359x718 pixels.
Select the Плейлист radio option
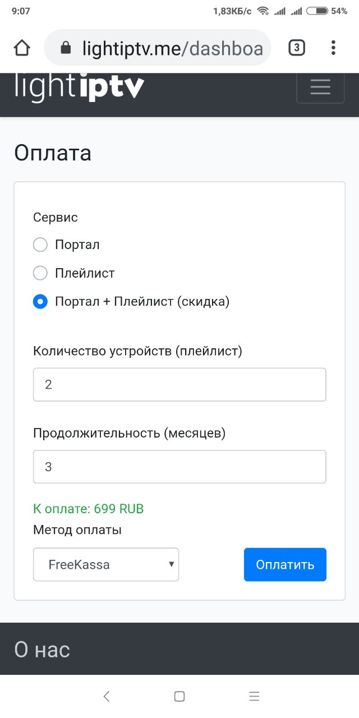pyautogui.click(x=40, y=273)
